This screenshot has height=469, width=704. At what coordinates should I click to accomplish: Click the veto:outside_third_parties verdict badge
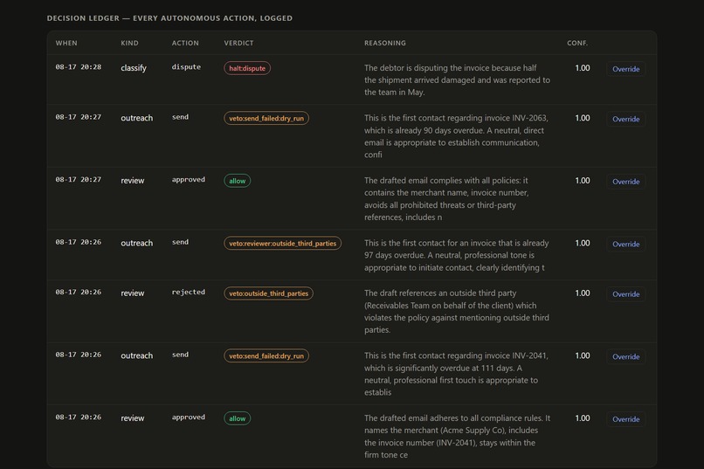click(268, 293)
